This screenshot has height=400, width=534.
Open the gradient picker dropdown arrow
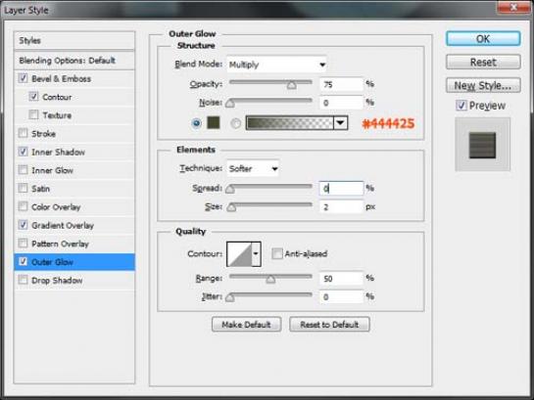[x=340, y=123]
